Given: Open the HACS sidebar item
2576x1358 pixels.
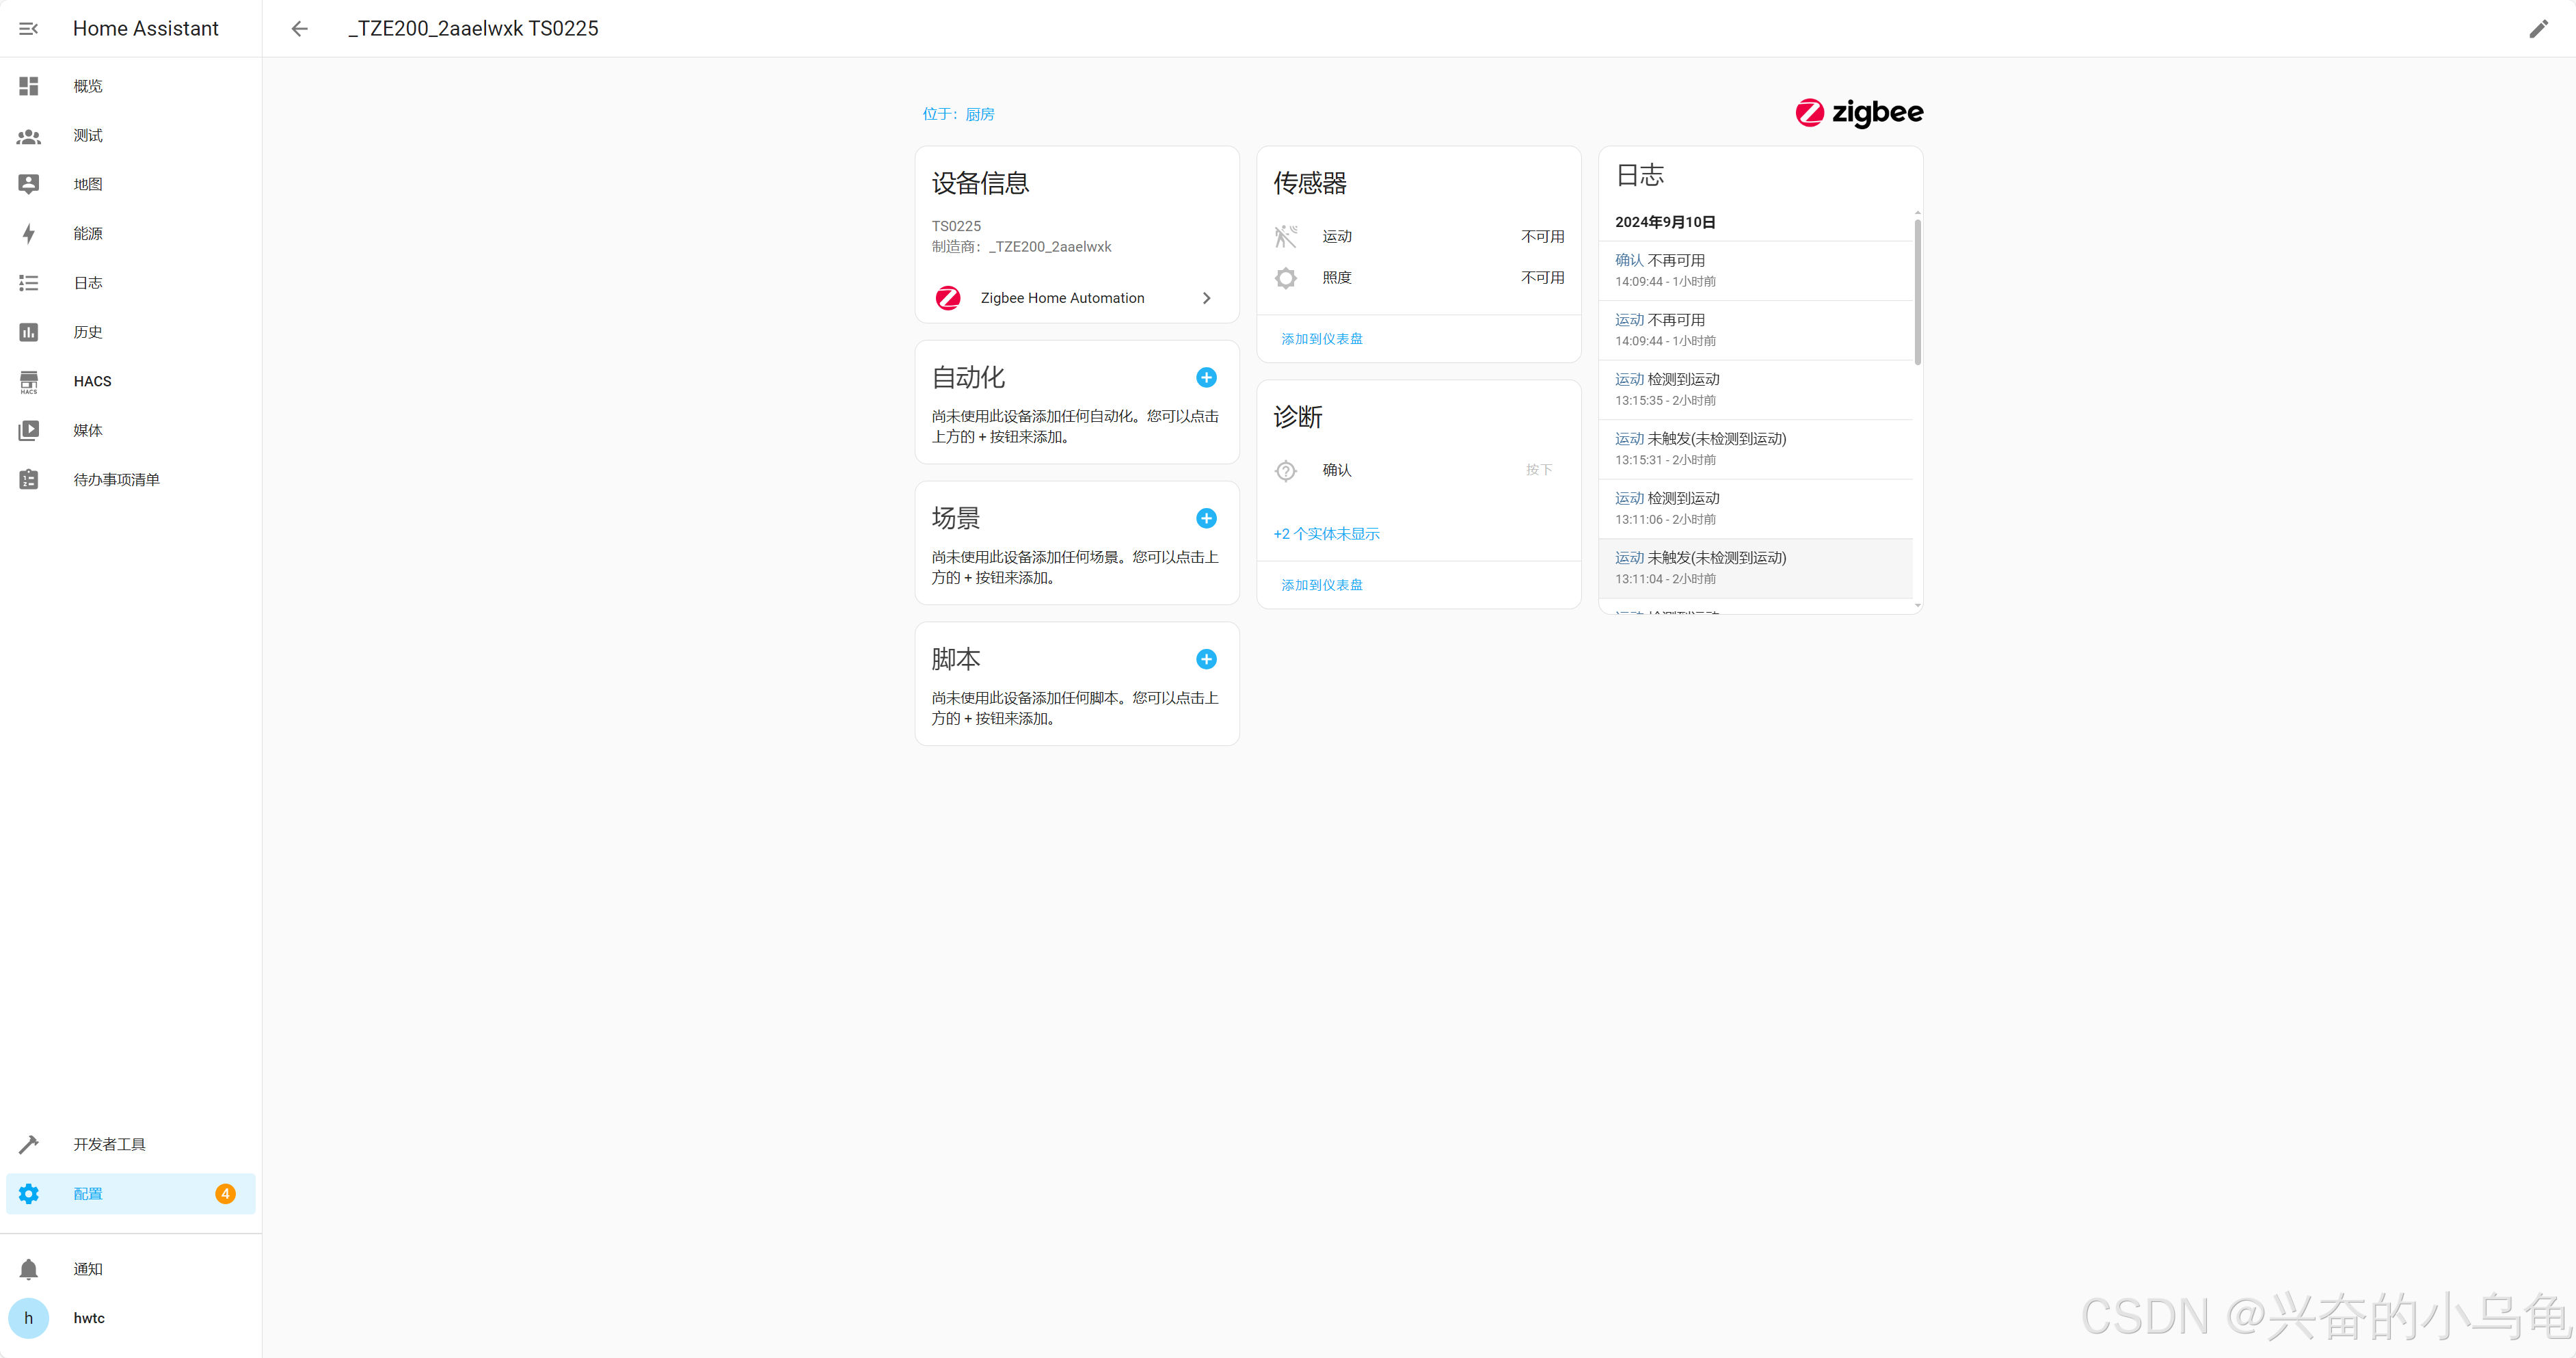Looking at the screenshot, I should click(92, 381).
